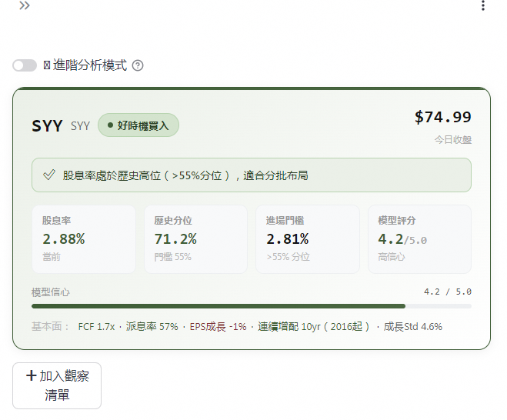
Task: Select the 股息率 2.88% card
Action: [84, 239]
